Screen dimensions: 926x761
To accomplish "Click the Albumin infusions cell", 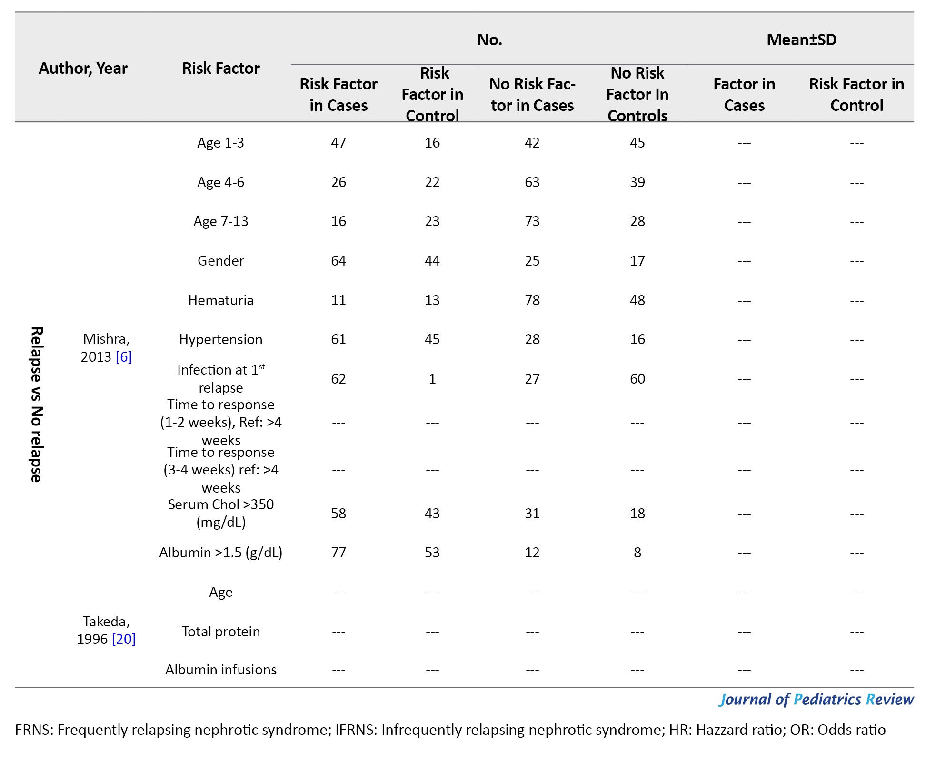I will [221, 670].
